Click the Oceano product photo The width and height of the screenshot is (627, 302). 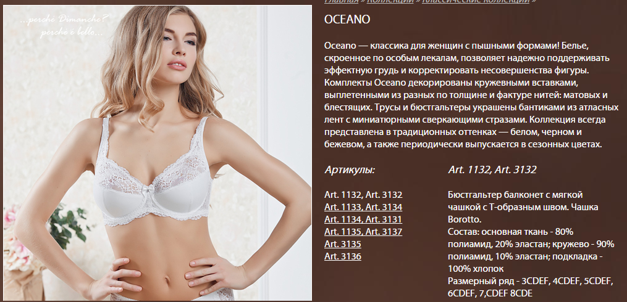click(x=158, y=153)
